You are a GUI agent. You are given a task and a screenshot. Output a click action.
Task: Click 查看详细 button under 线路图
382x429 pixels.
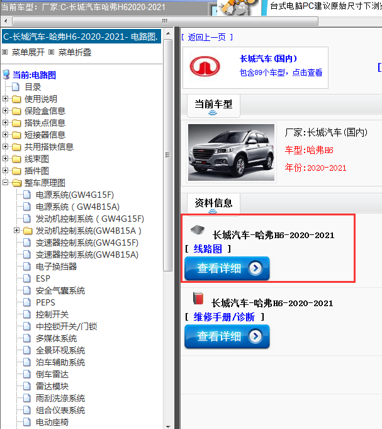(227, 268)
